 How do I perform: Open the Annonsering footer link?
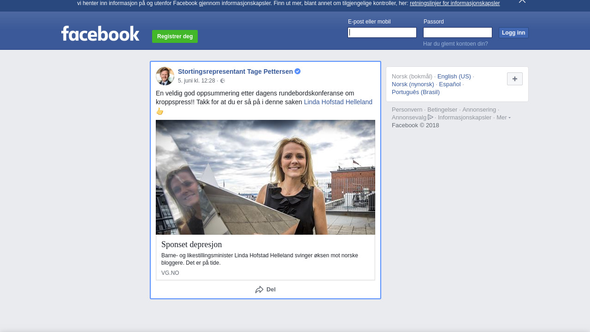(x=479, y=110)
